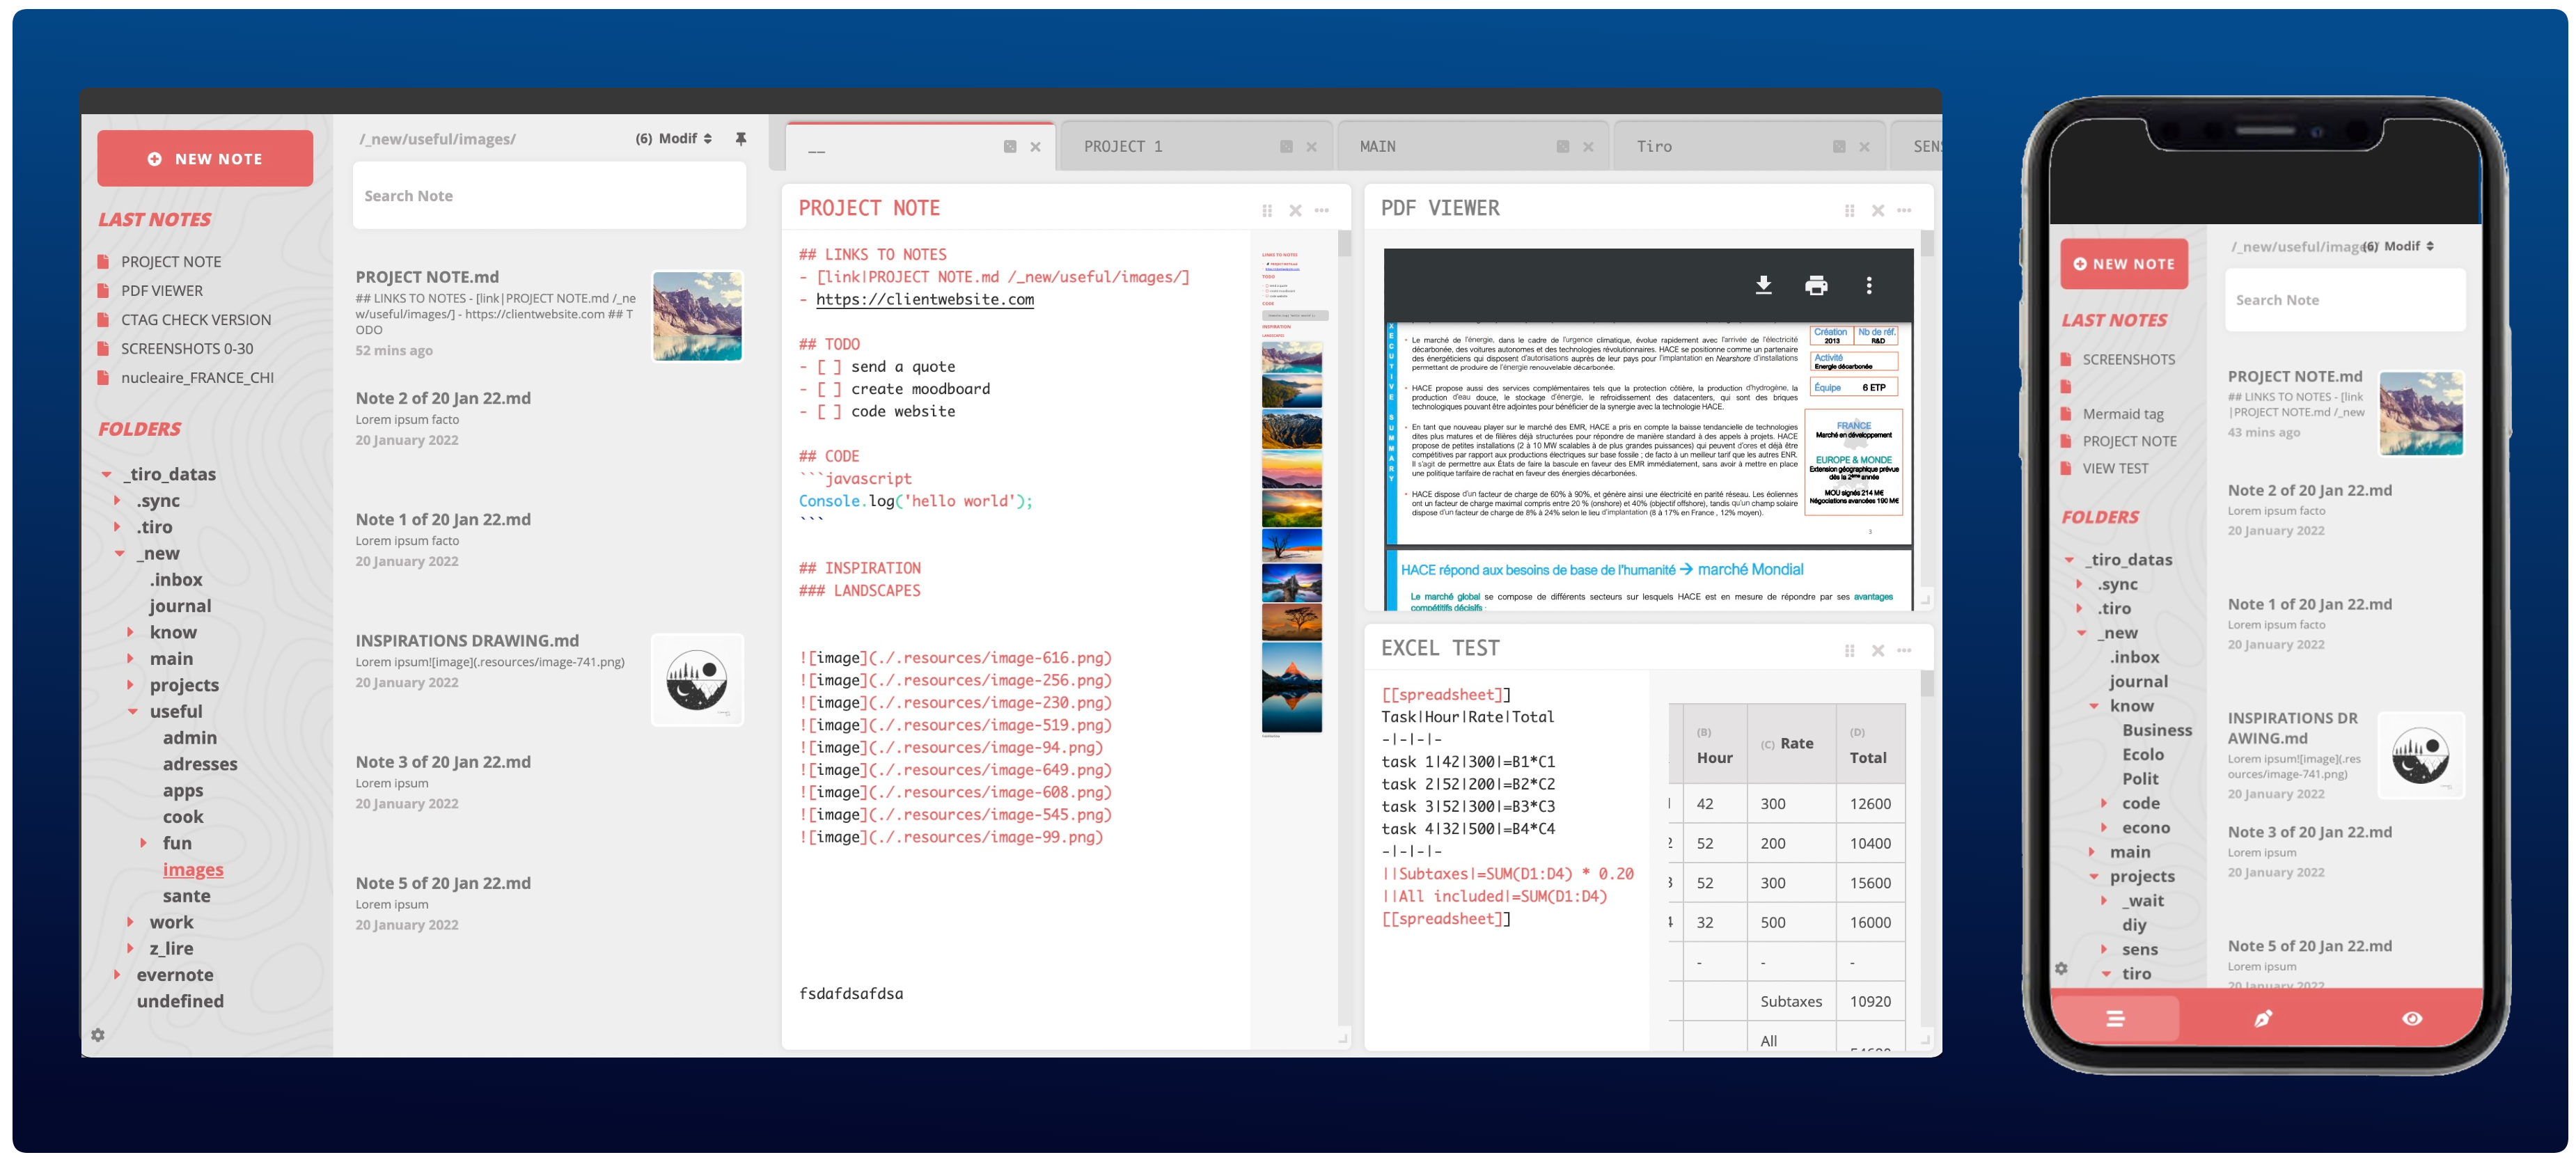Tap the mobile hamburger list icon
Viewport: 2576px width, 1171px height.
pyautogui.click(x=2115, y=1018)
